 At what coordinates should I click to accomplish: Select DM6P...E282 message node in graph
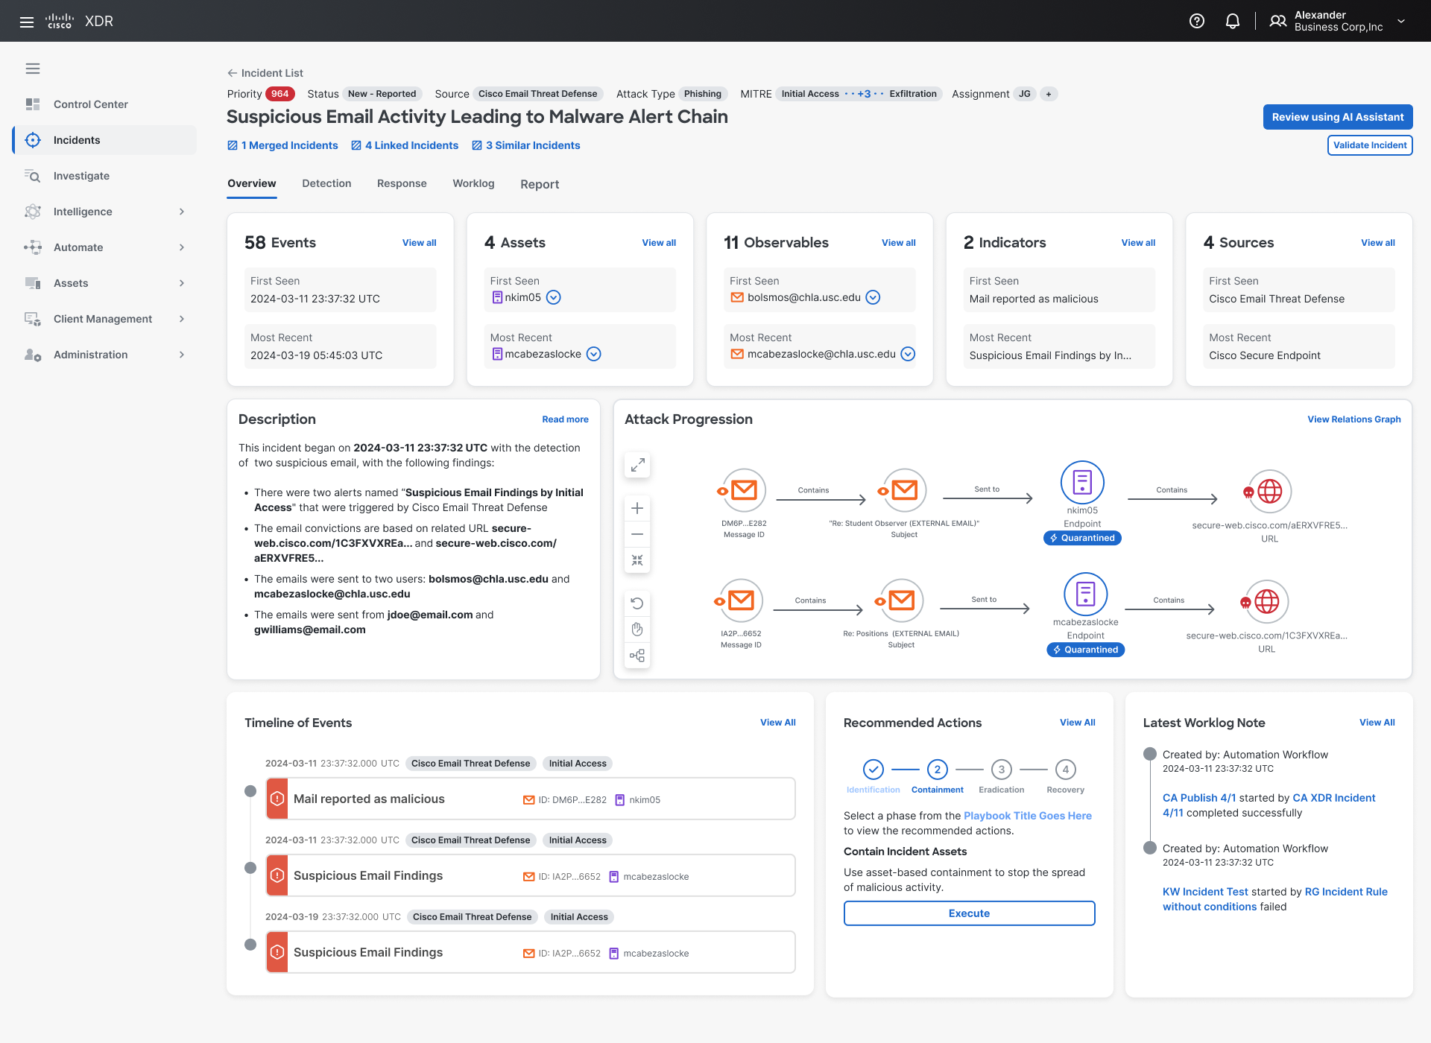click(x=743, y=490)
